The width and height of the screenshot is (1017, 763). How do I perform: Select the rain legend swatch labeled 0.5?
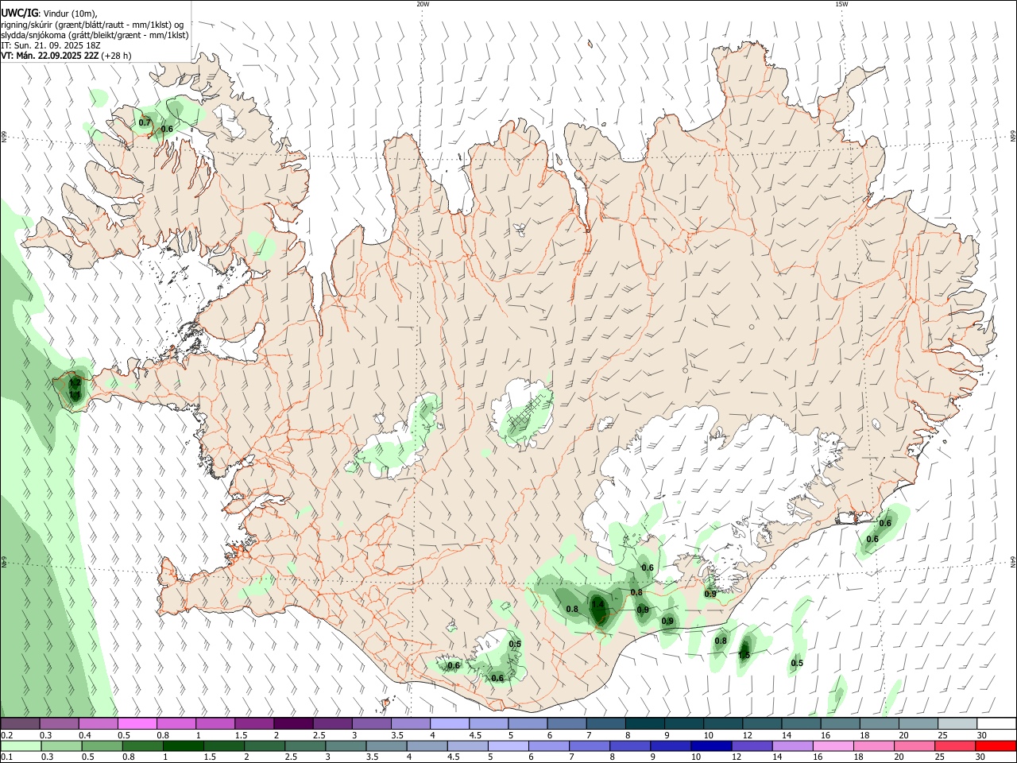102,746
